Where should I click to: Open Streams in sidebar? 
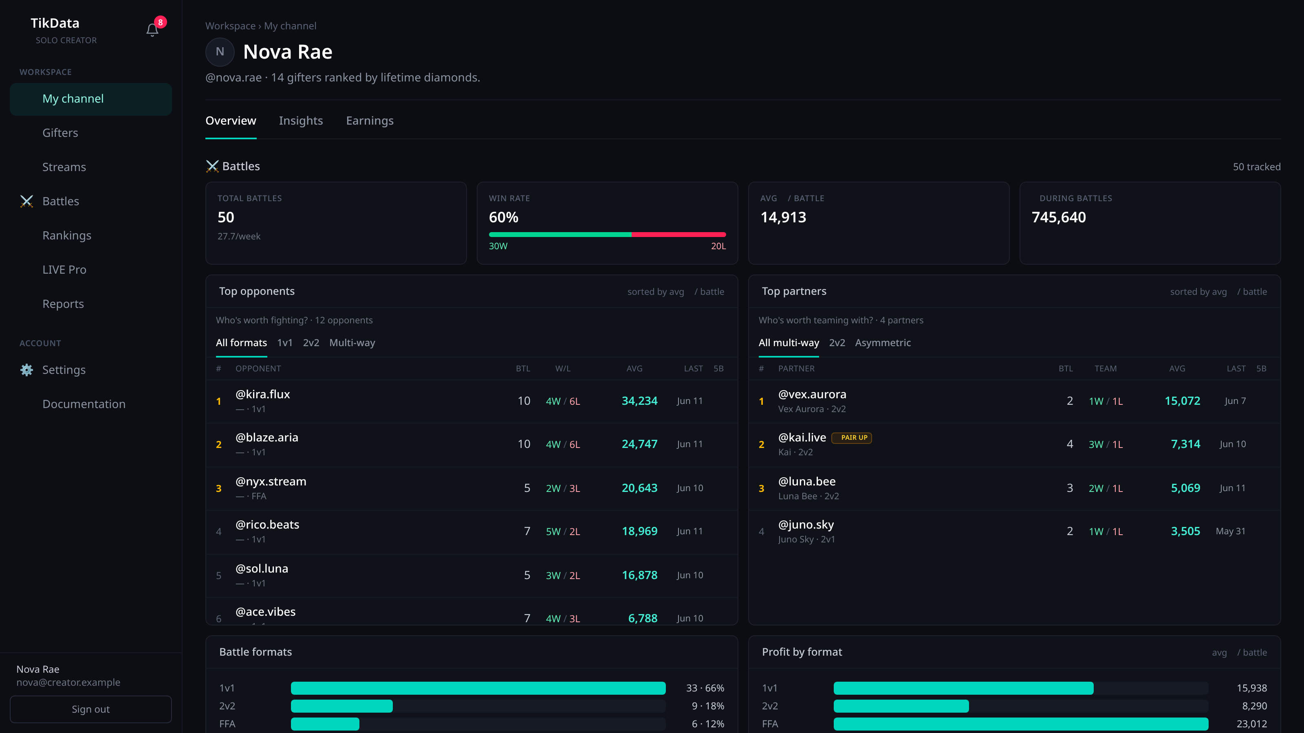point(90,167)
